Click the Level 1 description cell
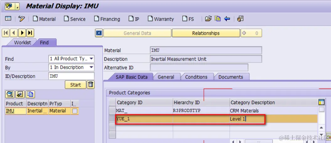 (274, 119)
